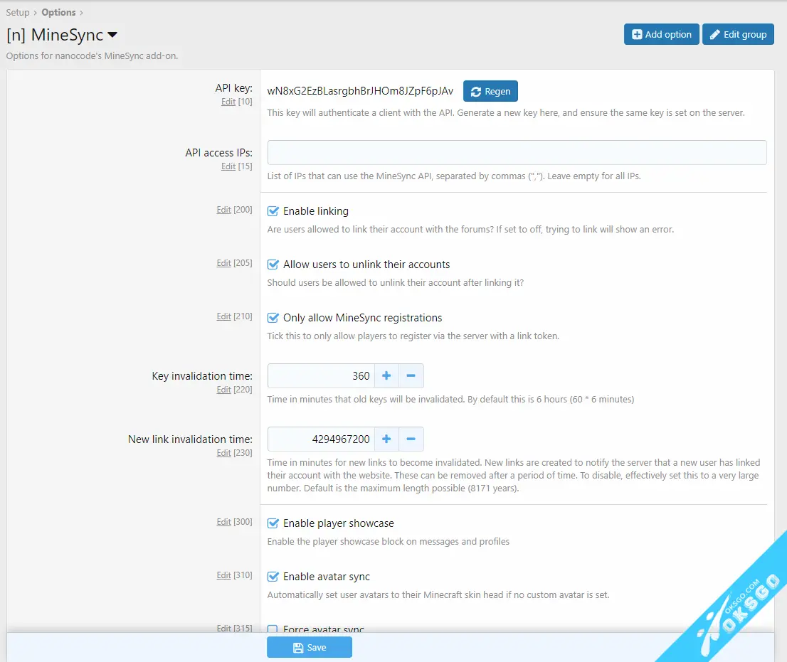Click the Add option button
Viewport: 787px width, 662px height.
(x=661, y=34)
